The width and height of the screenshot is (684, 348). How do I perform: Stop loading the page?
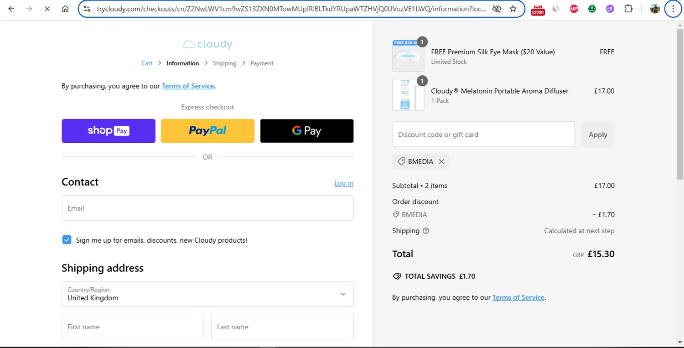(47, 9)
